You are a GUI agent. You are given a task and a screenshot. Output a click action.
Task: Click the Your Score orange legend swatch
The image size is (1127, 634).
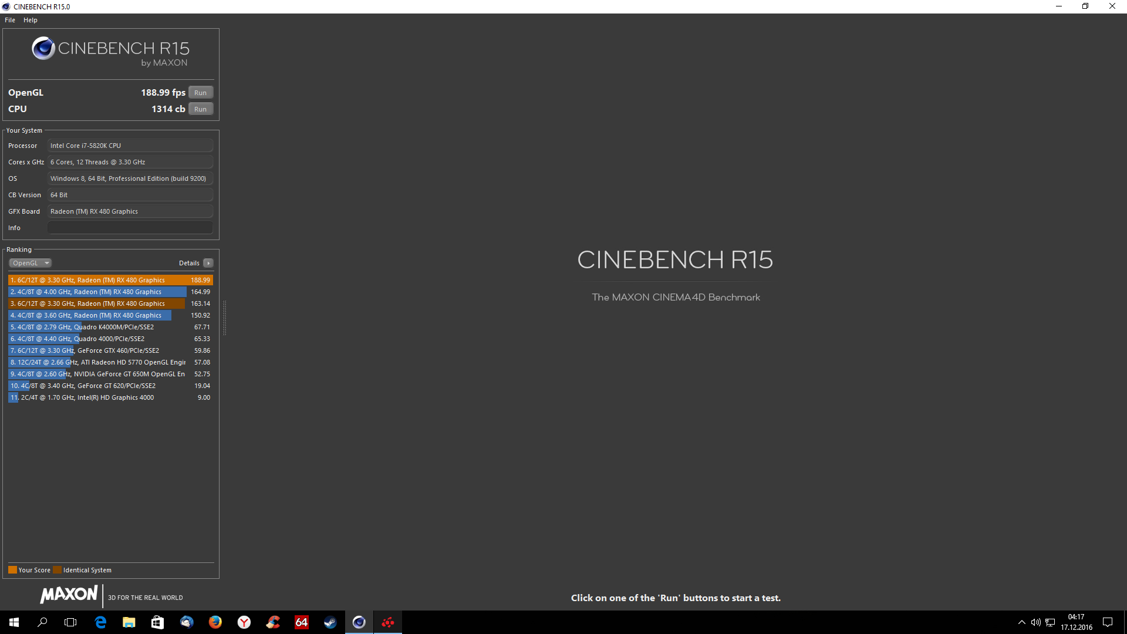pos(12,569)
